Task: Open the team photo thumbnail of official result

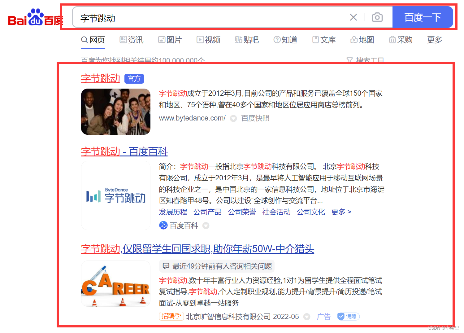Action: click(x=116, y=112)
